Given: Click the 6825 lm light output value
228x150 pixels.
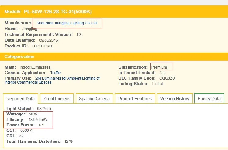Looking at the screenshot, I should pyautogui.click(x=44, y=109).
